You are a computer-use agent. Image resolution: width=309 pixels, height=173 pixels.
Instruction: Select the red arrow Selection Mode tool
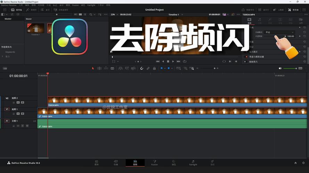click(x=93, y=68)
